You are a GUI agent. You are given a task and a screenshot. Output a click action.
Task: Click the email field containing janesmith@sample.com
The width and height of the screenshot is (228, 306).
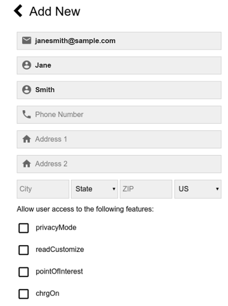click(119, 41)
